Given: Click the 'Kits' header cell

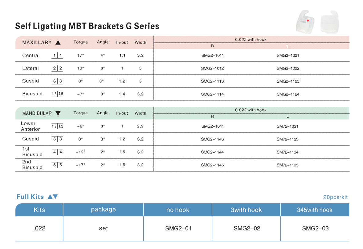Looking at the screenshot, I should tap(39, 210).
